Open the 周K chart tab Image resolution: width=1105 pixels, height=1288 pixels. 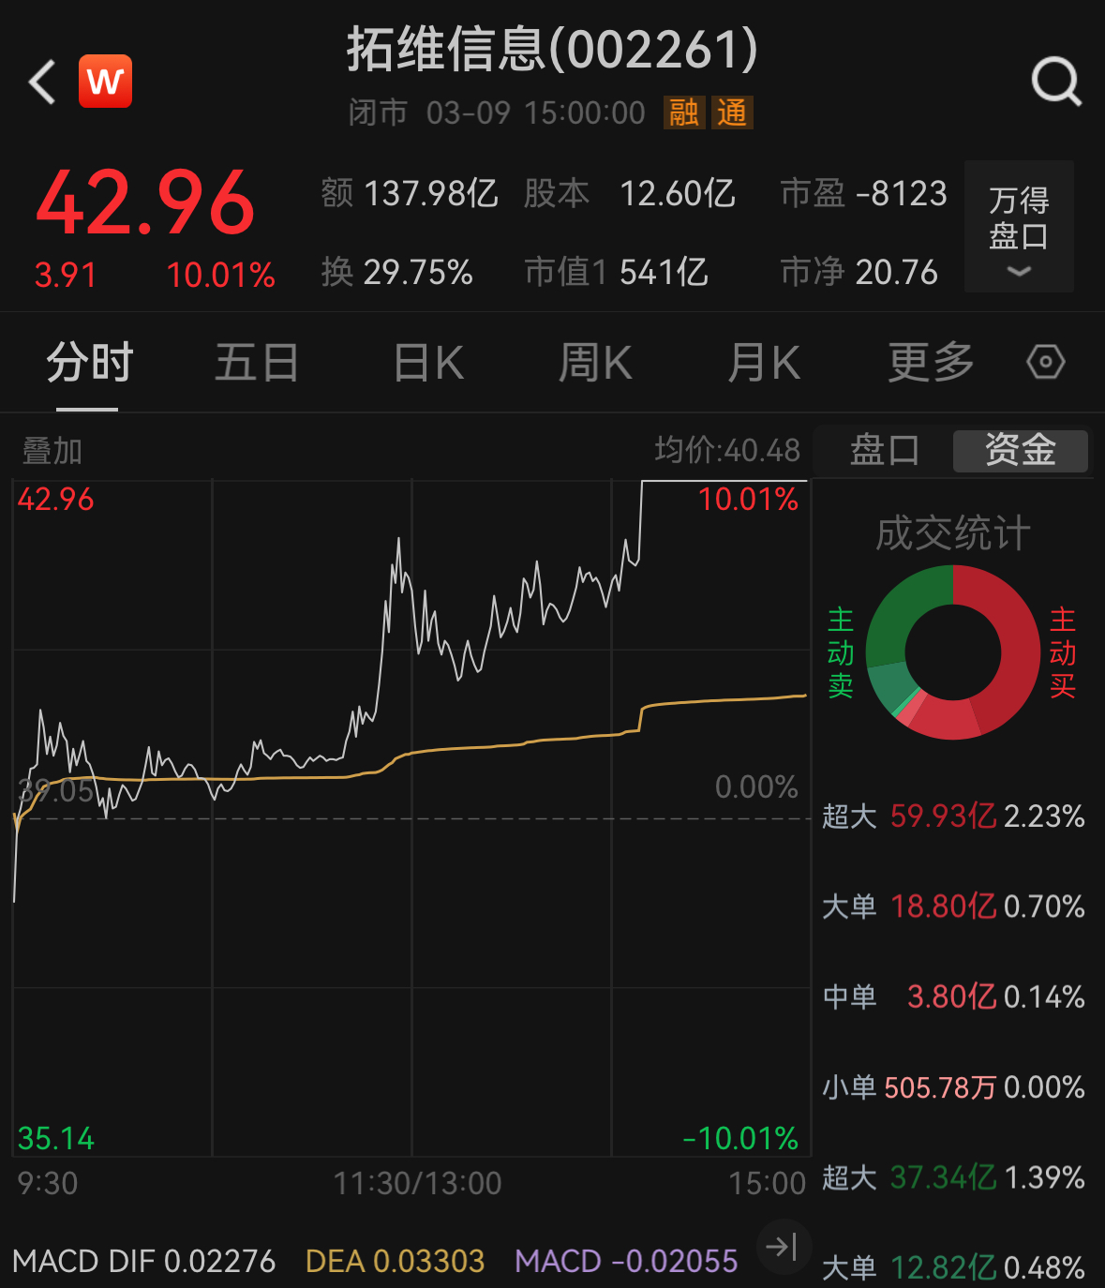coord(595,362)
